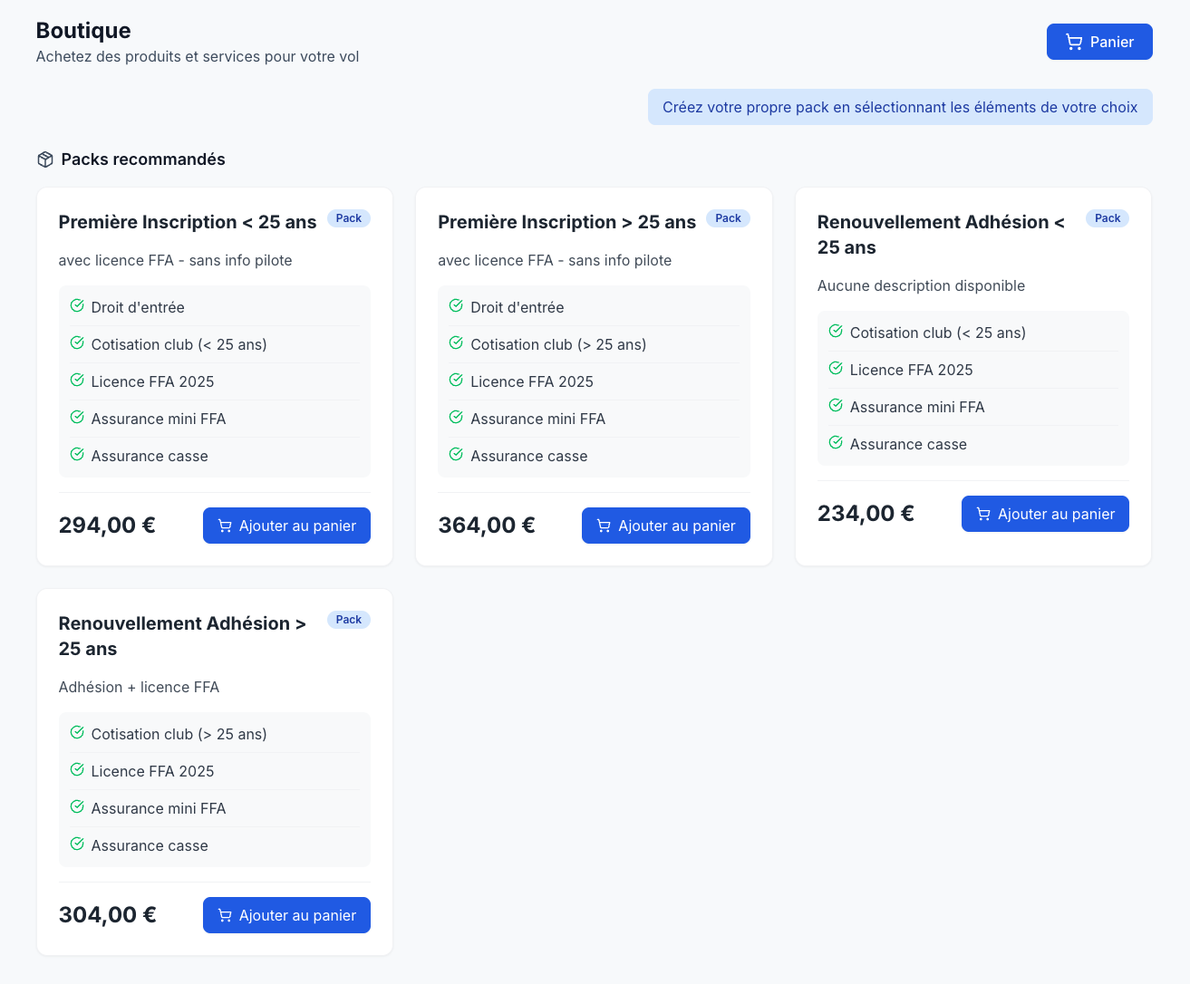Click the green check beside Droit d'entrée
The height and width of the screenshot is (984, 1190).
76,305
